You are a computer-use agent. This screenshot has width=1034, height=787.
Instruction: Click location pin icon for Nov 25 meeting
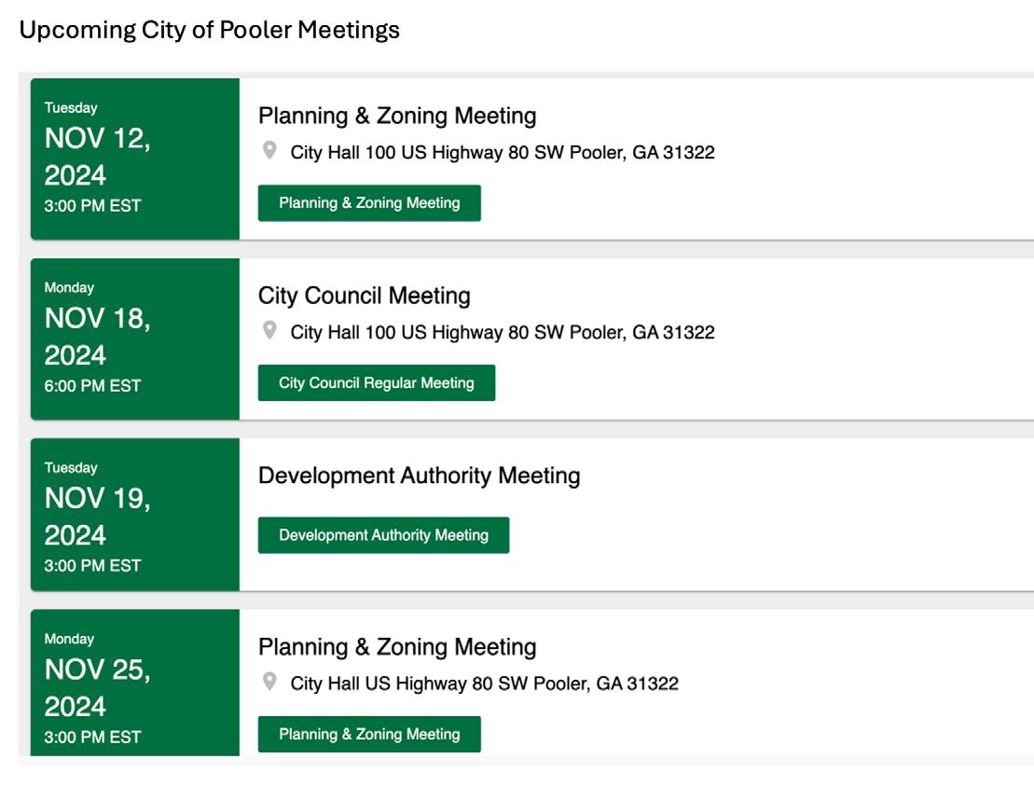point(269,682)
